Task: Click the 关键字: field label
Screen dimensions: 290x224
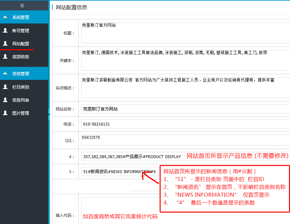Action: pos(67,61)
